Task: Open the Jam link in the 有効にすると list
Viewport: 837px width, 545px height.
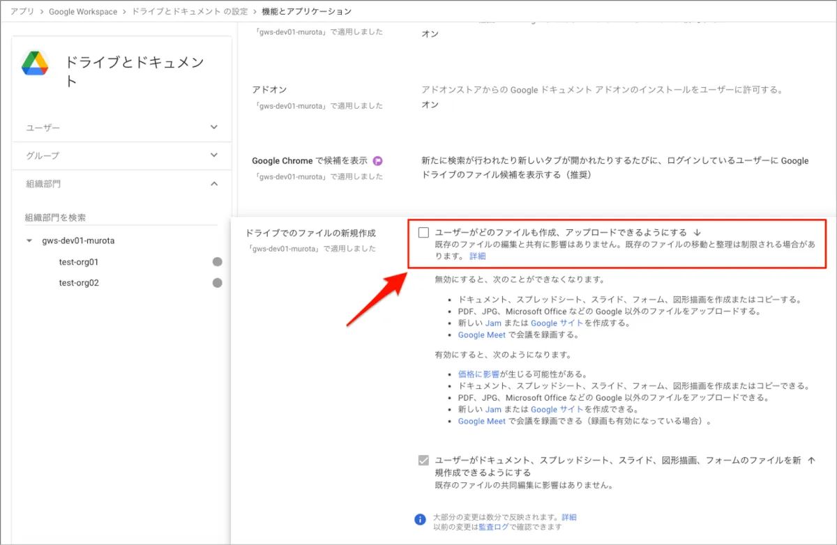Action: pos(493,410)
